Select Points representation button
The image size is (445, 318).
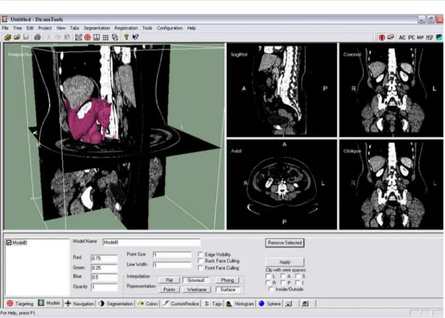(x=169, y=289)
